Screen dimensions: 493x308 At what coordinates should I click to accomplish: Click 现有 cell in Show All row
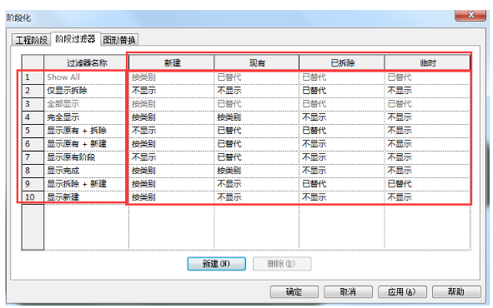point(257,77)
